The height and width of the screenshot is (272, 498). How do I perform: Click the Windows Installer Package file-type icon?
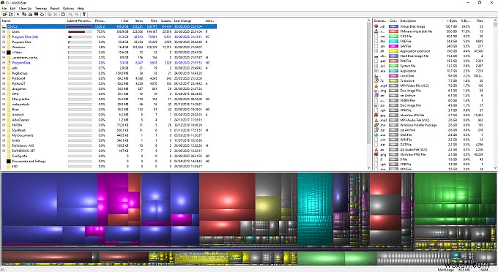point(376,125)
